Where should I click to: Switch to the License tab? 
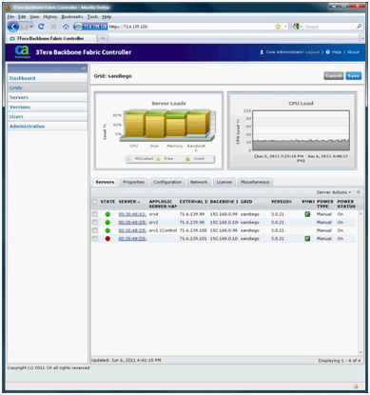click(224, 182)
